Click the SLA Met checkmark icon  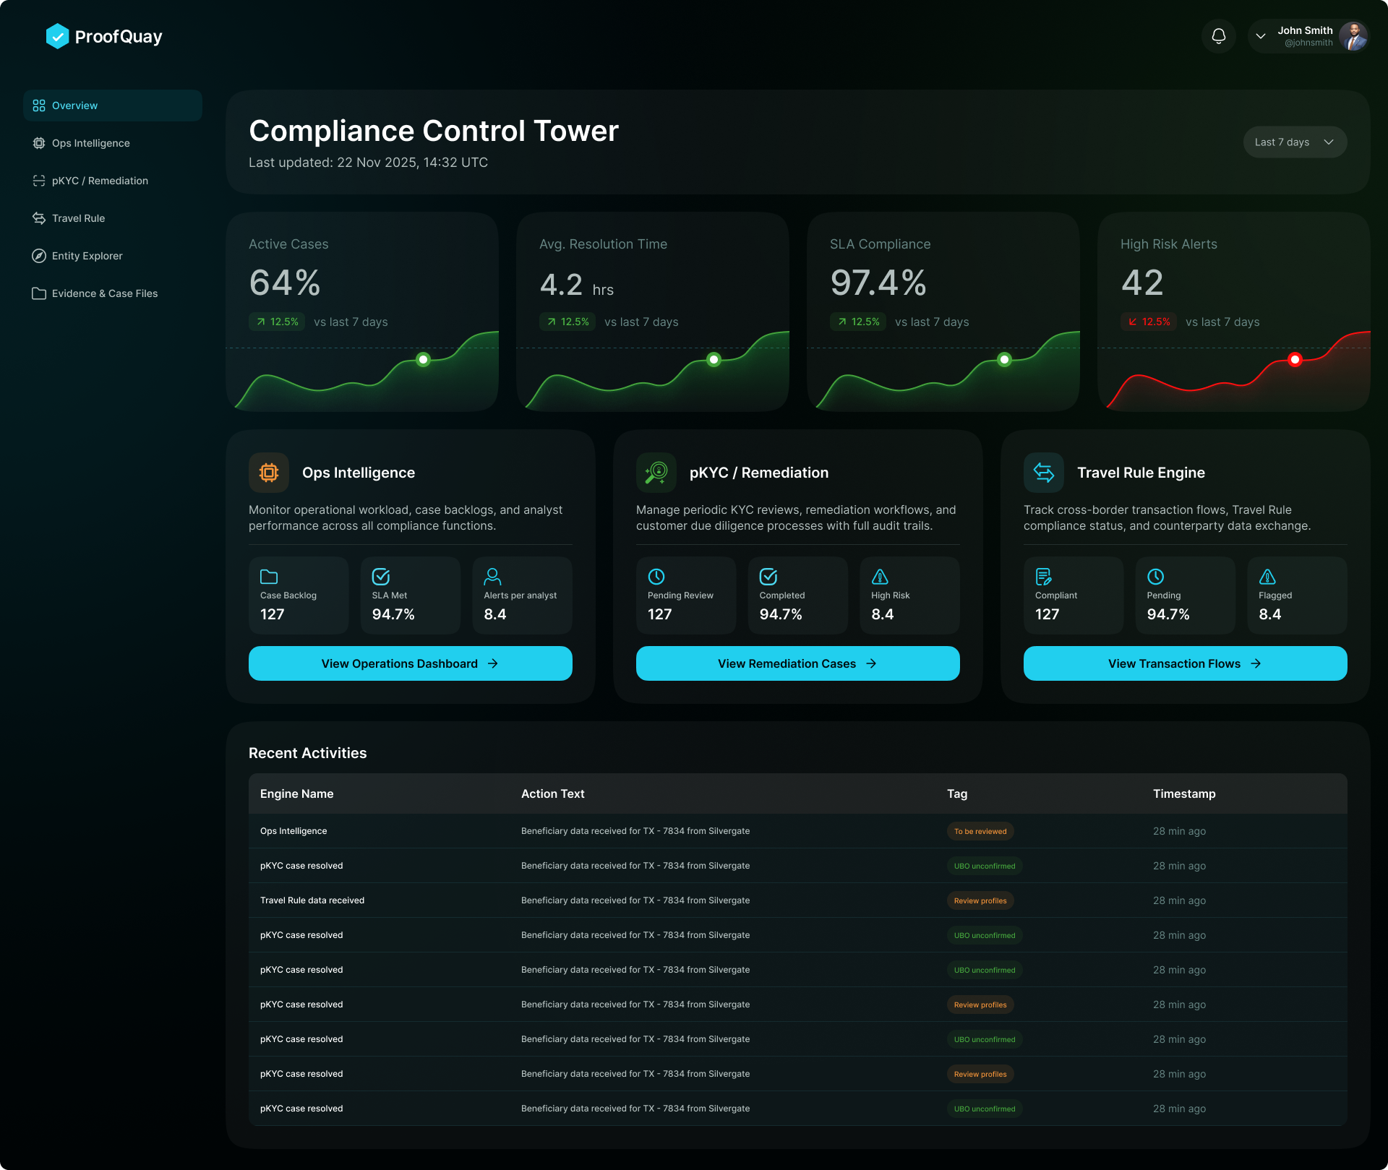click(381, 577)
